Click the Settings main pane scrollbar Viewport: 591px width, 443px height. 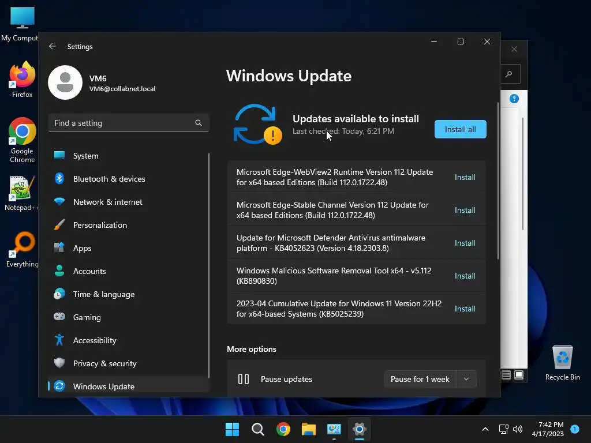(498, 181)
